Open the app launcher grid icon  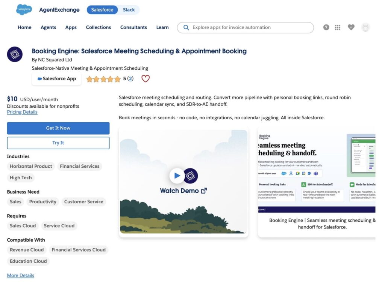(338, 27)
